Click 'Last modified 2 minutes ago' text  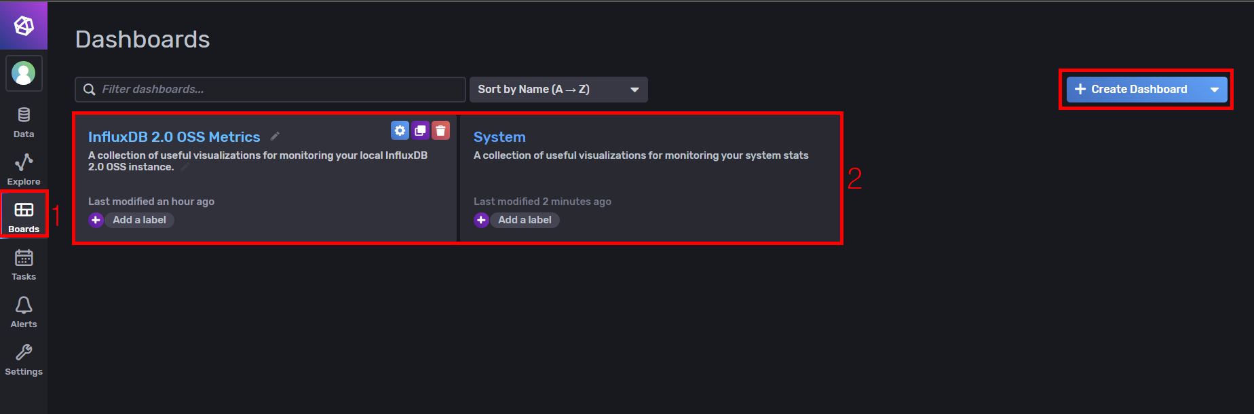[542, 202]
